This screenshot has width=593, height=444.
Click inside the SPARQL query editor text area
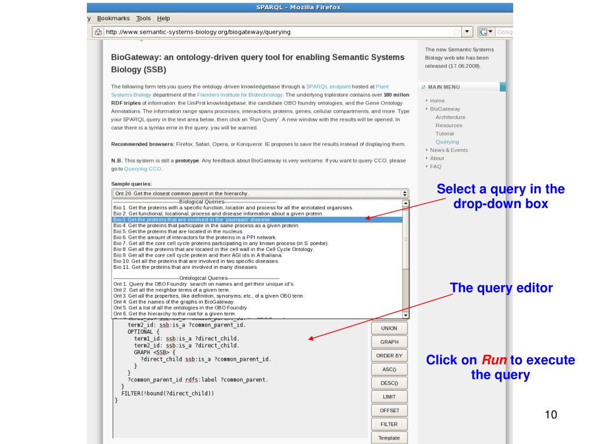point(240,379)
